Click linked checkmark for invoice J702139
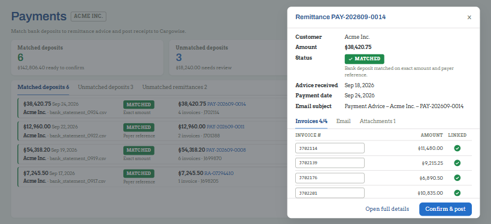 tap(457, 162)
